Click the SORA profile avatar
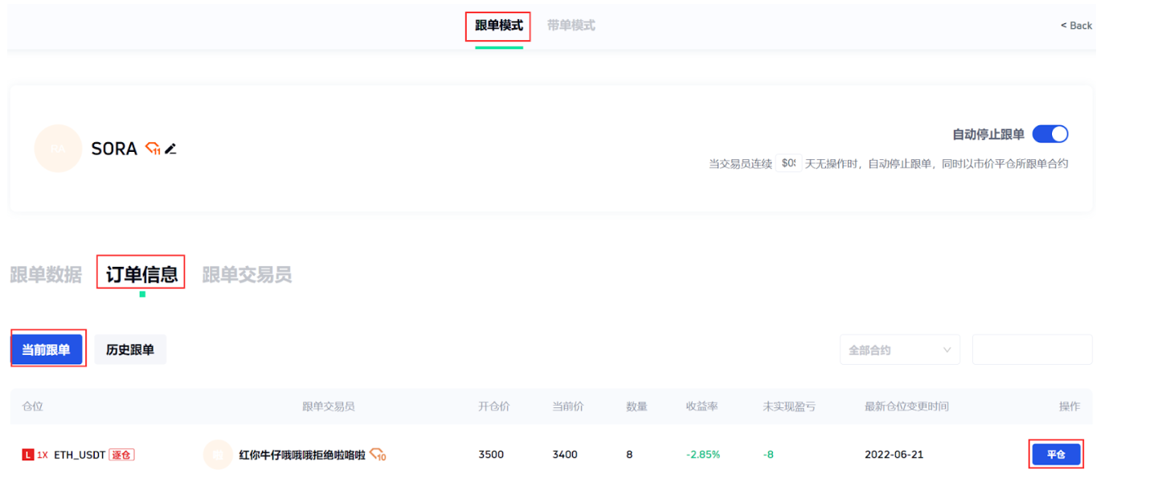 pos(58,149)
